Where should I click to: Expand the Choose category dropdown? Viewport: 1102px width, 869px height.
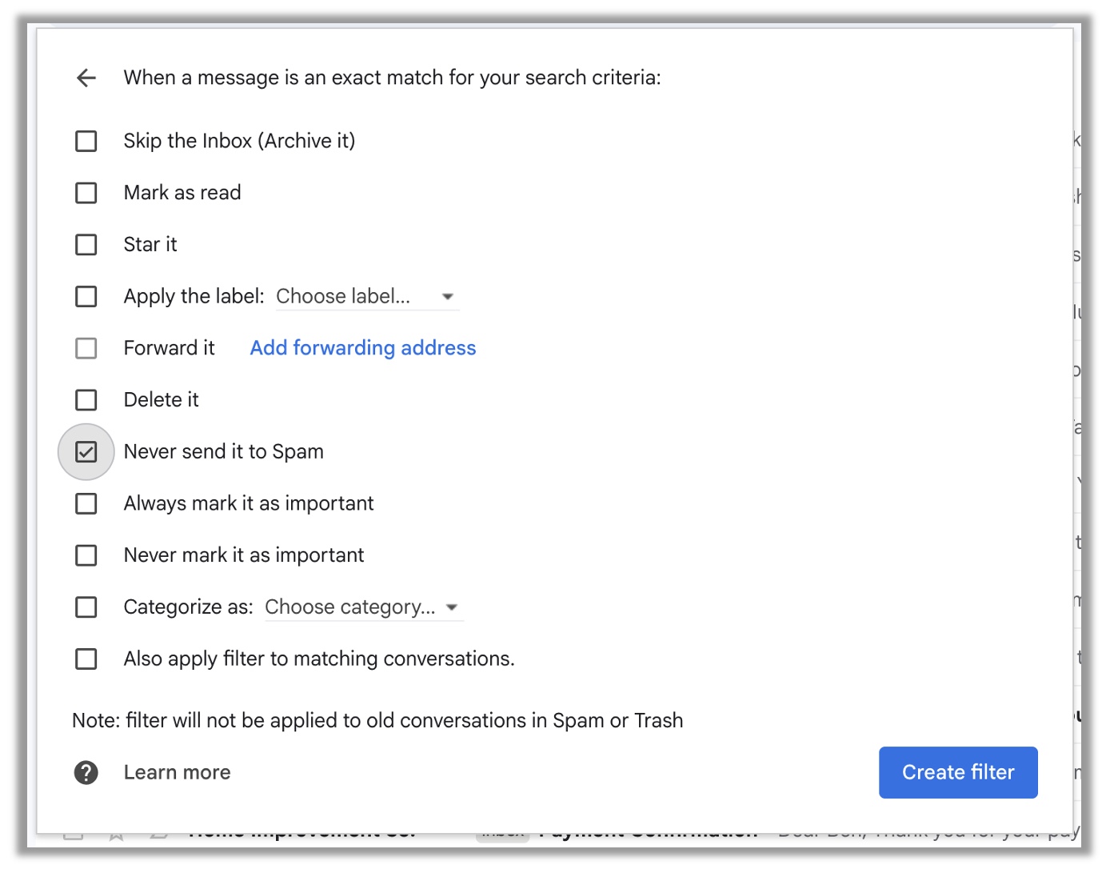(x=350, y=607)
